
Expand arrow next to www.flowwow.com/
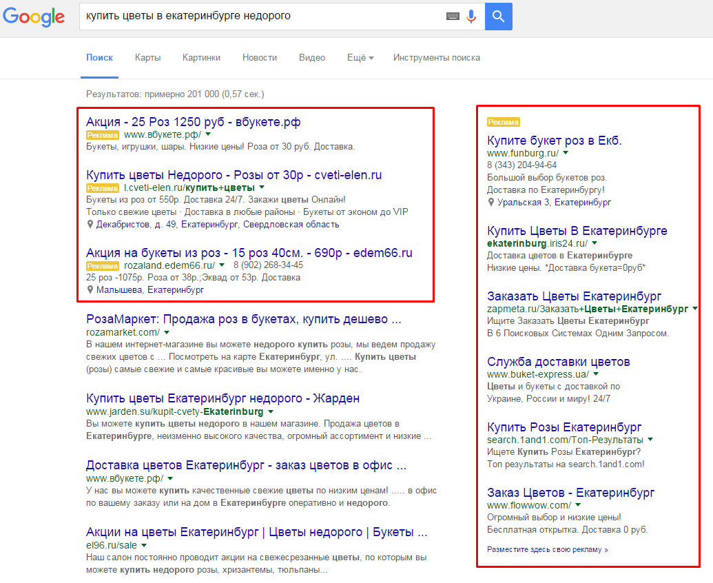pos(578,504)
